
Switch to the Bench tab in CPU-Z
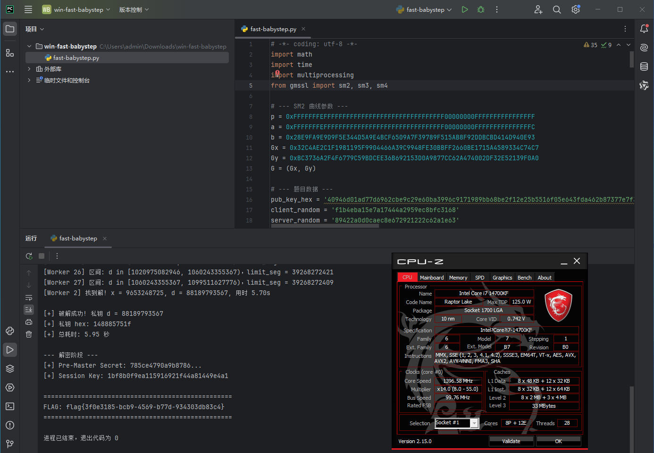coord(524,278)
